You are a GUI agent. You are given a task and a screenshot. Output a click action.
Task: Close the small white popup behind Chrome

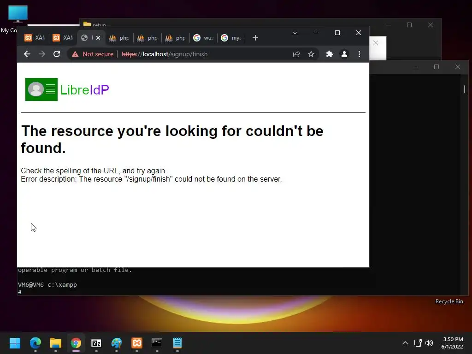click(x=376, y=43)
